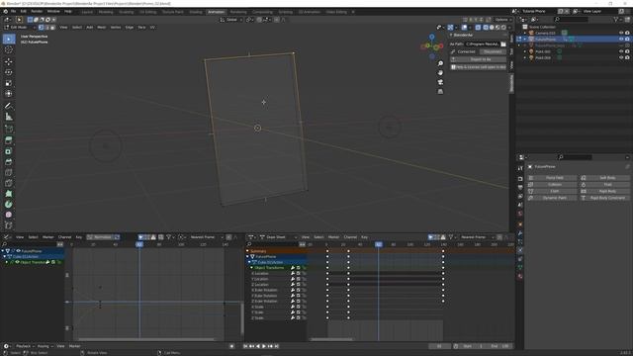Select the Annotate tool
Viewport: 633px width, 356px height.
[9, 106]
